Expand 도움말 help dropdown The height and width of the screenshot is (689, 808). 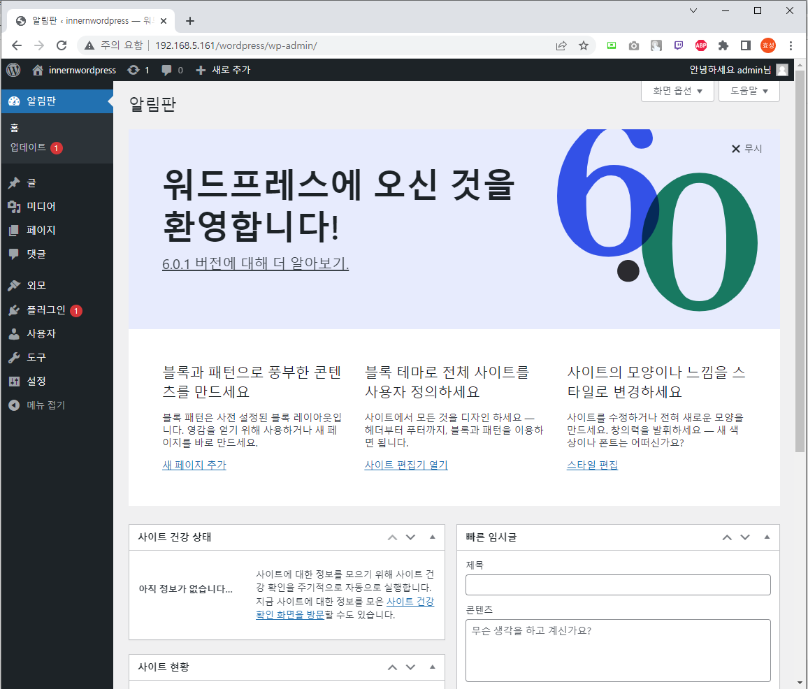click(x=749, y=92)
